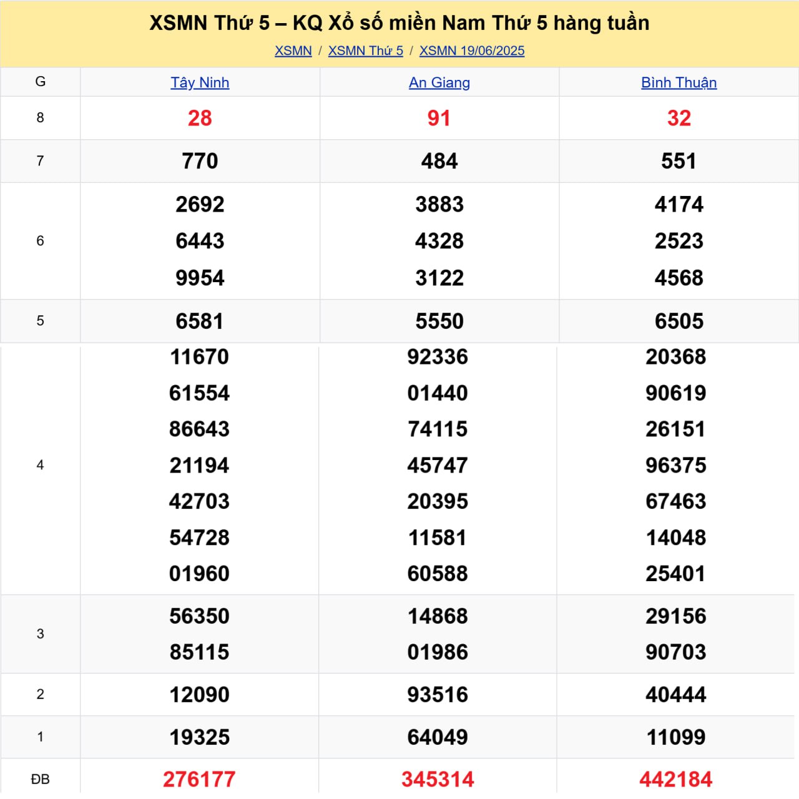This screenshot has width=799, height=799.
Task: Select prize 3 number 85115
Action: pyautogui.click(x=200, y=652)
